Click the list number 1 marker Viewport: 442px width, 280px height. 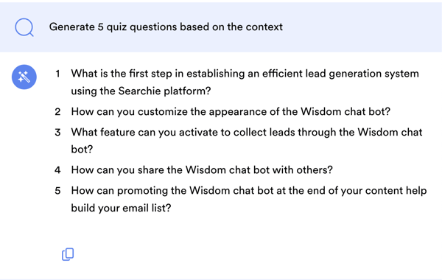[x=57, y=74]
